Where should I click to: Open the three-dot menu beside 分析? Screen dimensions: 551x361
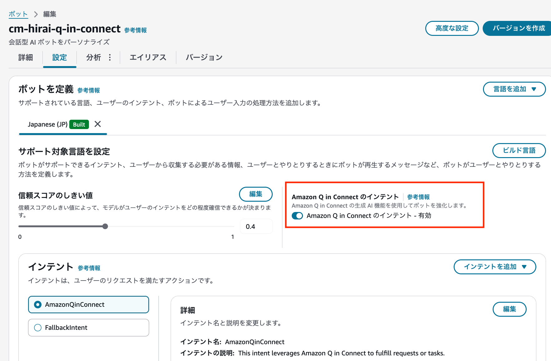pyautogui.click(x=110, y=57)
